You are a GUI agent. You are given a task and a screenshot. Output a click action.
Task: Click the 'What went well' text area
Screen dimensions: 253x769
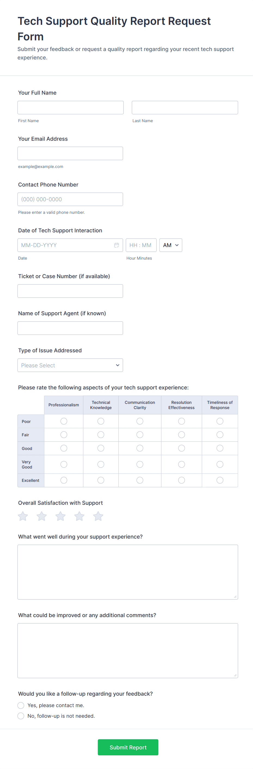click(x=128, y=572)
